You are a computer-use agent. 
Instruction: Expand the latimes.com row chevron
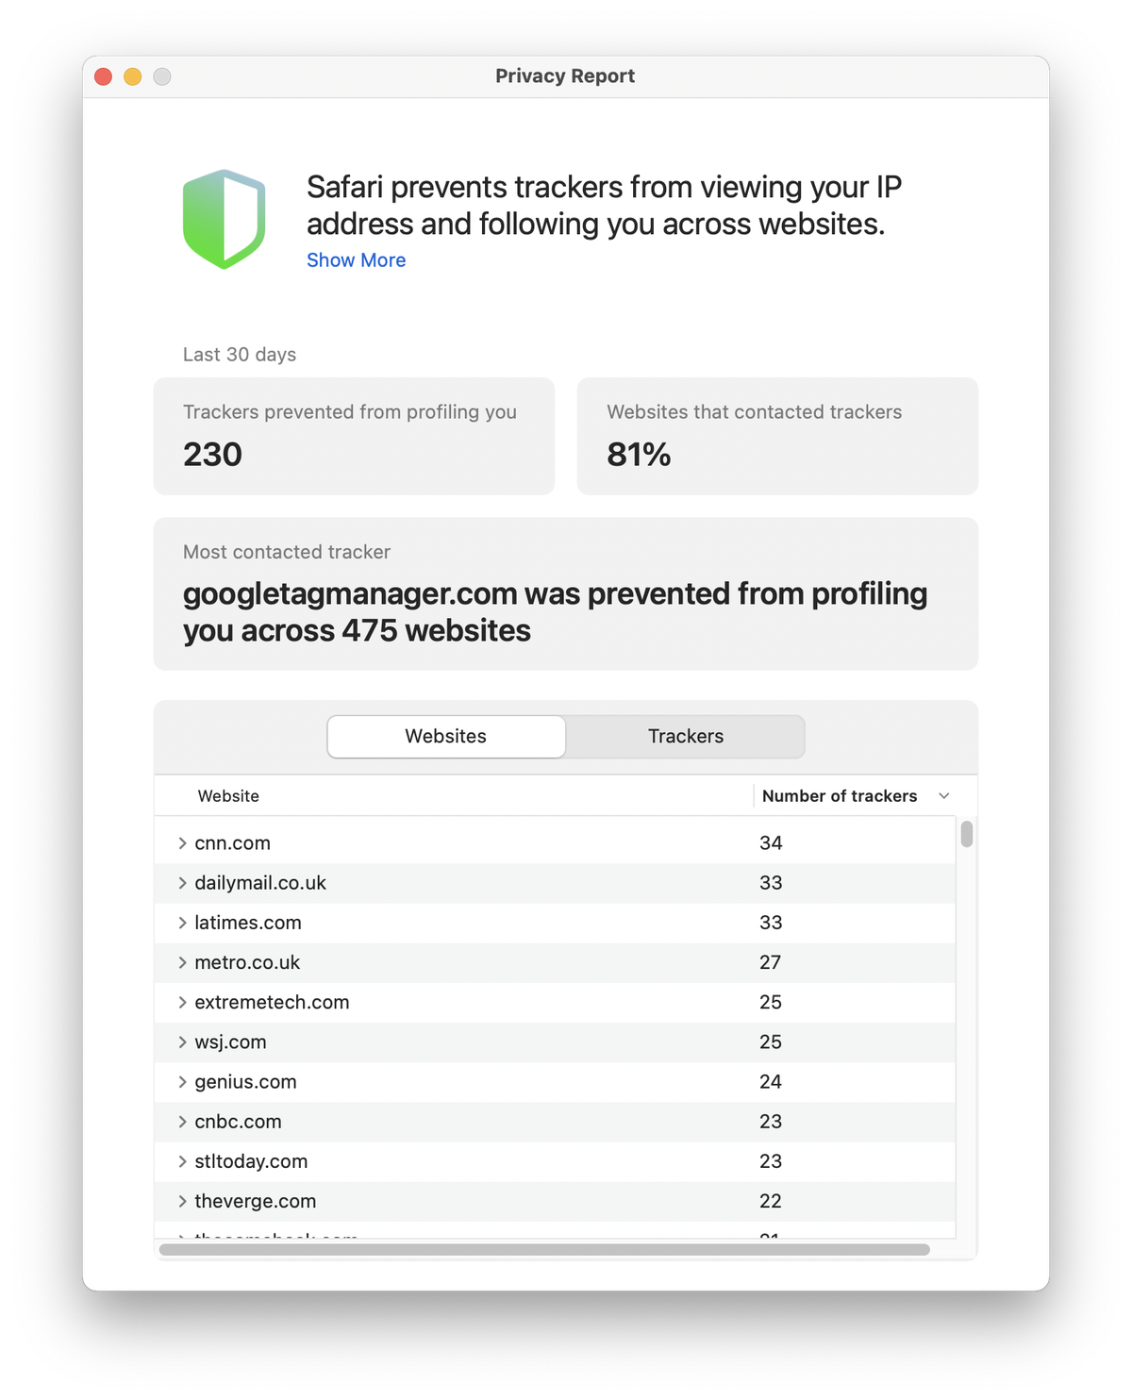click(x=182, y=923)
